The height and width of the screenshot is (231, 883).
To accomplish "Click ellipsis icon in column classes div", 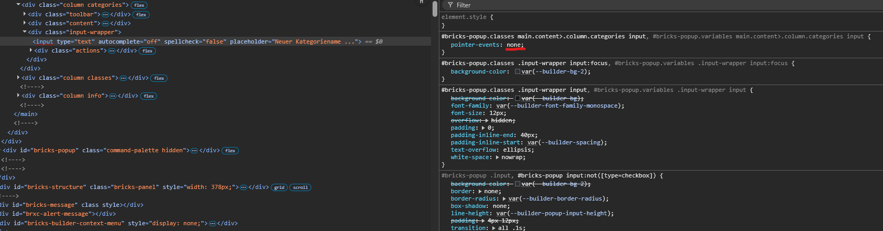I will [x=123, y=78].
